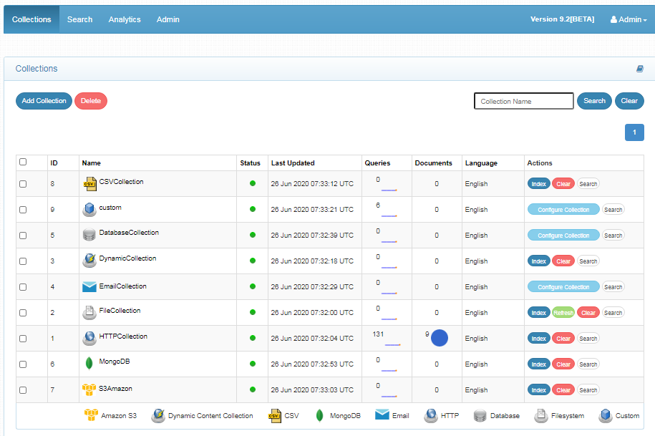Click the CSVCollection CSV file icon
Screen dimensions: 655x436
pyautogui.click(x=89, y=184)
